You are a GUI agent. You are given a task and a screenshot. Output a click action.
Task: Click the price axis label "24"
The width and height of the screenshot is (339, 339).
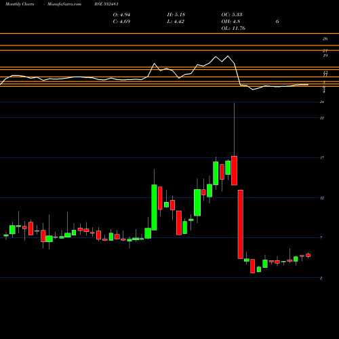322,102
